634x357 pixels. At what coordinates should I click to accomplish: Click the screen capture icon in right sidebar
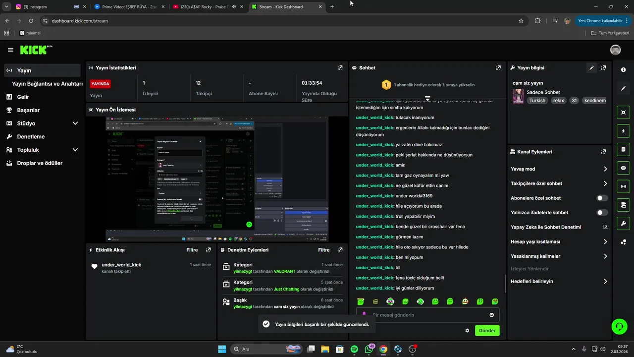click(623, 113)
